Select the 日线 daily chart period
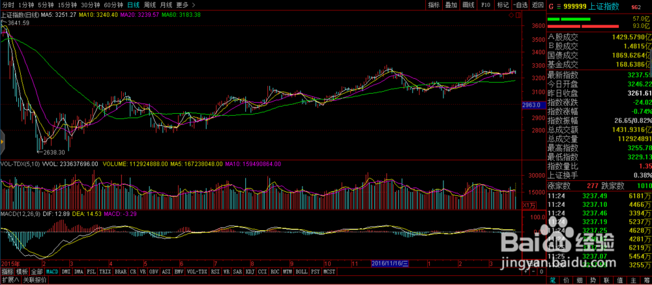The image size is (652, 285). tap(133, 5)
